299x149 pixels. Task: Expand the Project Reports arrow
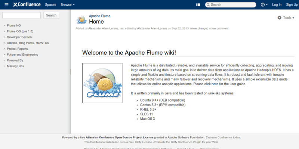[4, 49]
